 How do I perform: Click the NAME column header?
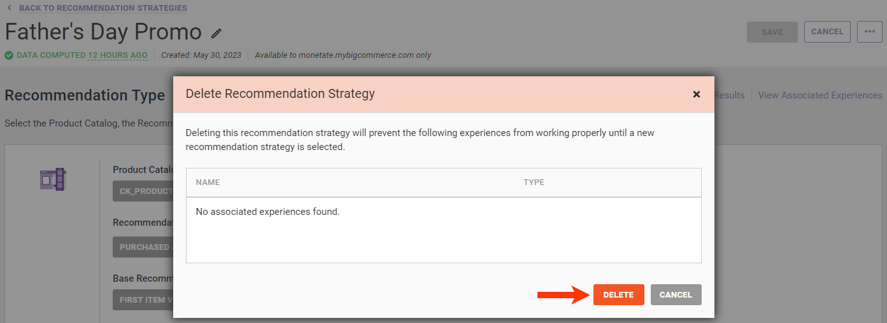[x=208, y=182]
